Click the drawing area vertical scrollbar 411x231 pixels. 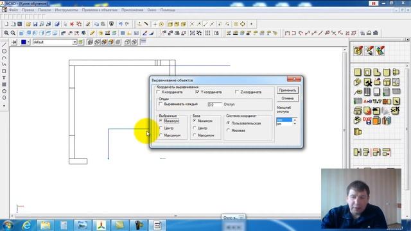pos(345,130)
